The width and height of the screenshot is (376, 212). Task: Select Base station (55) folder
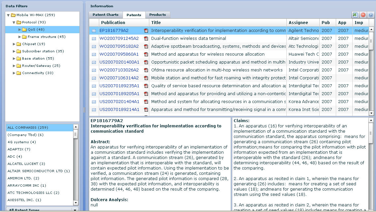click(38, 59)
